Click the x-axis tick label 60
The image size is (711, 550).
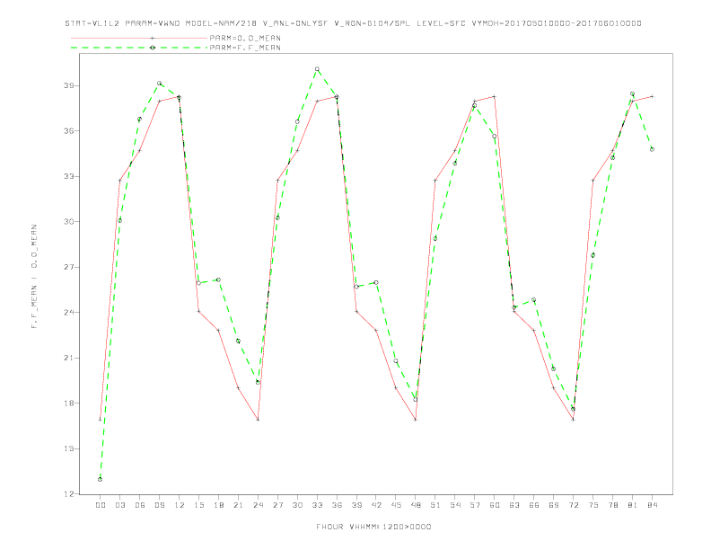click(495, 505)
